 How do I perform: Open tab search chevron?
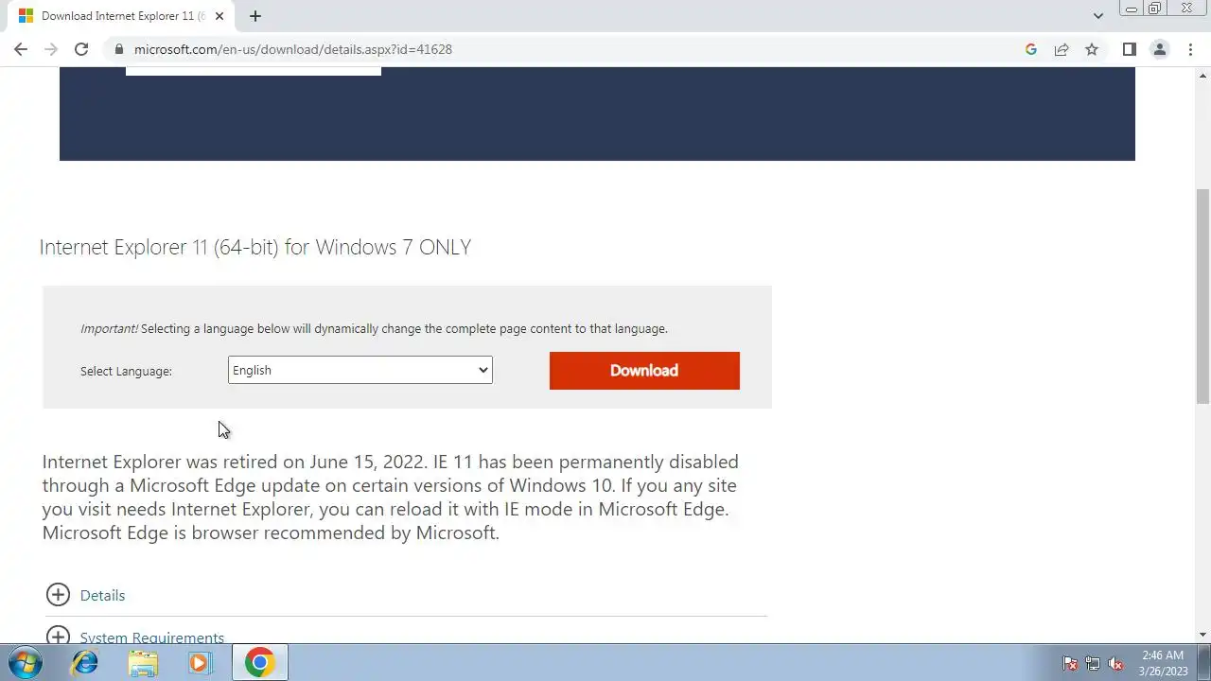1097,16
